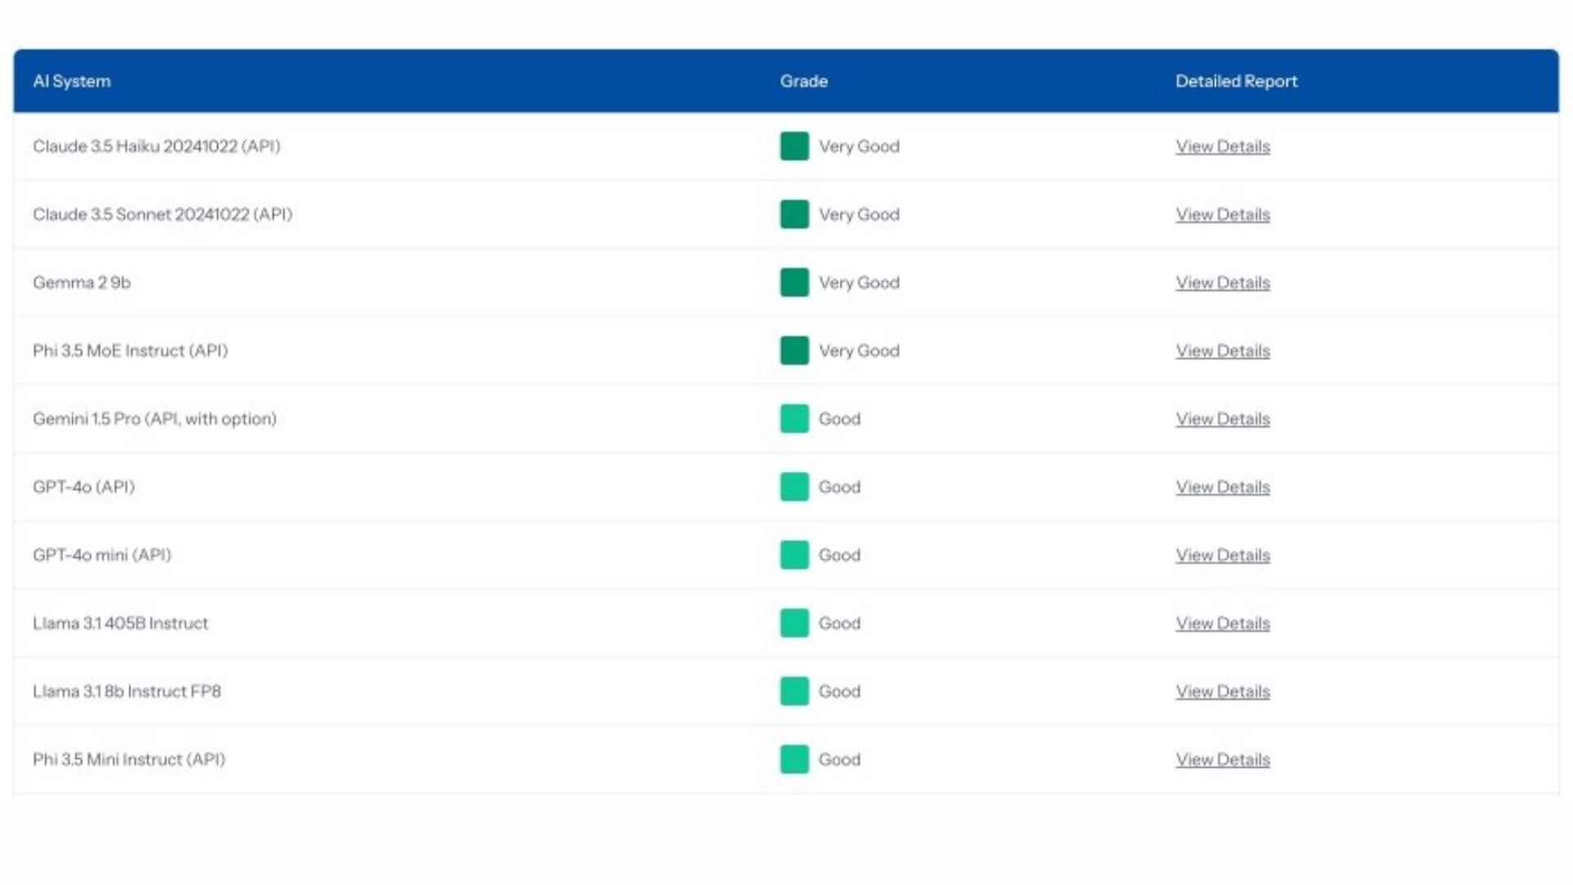Click the Very Good grade text for Claude 3.5 Sonnet
Image resolution: width=1573 pixels, height=885 pixels.
[859, 215]
